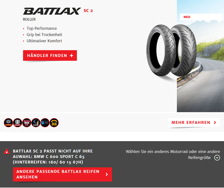
Task: Click the arrow beside Mehr erfahren
Action: click(215, 122)
